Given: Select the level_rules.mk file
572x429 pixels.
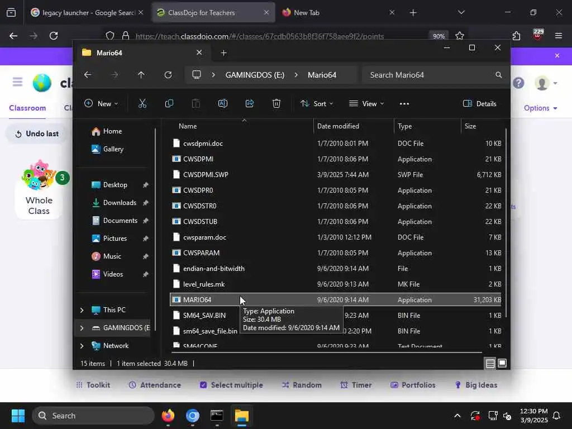Looking at the screenshot, I should click(336, 284).
